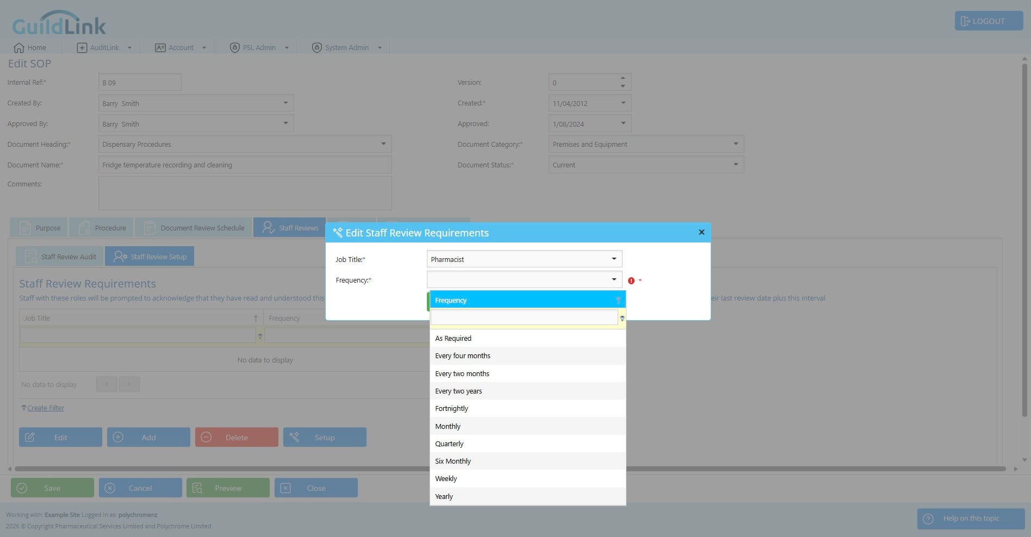This screenshot has width=1031, height=537.
Task: Click the LOGOUT button
Action: click(989, 21)
